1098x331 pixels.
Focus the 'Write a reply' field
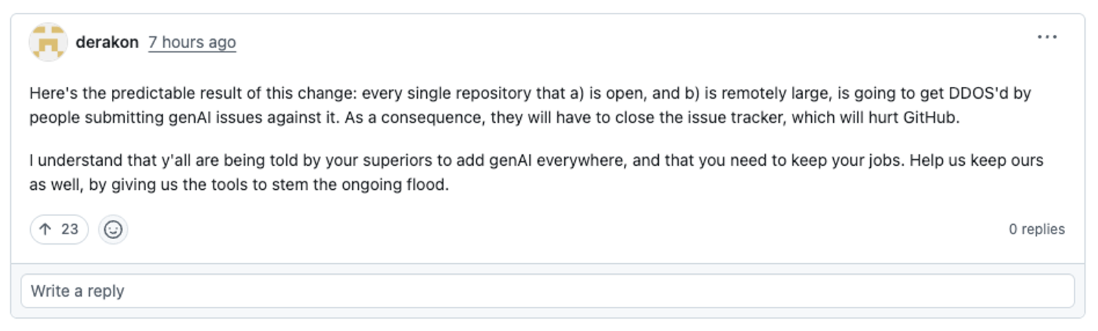(548, 291)
